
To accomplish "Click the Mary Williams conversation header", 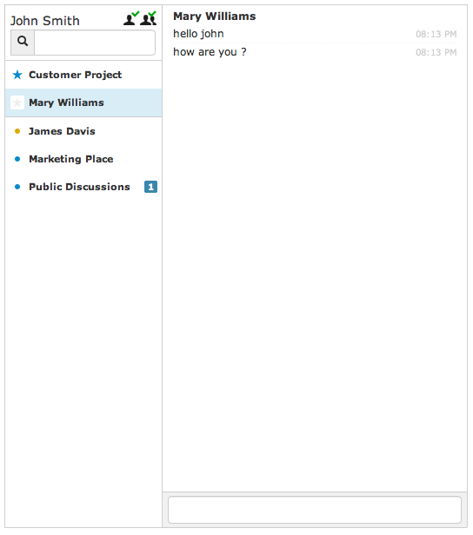I will pos(215,17).
